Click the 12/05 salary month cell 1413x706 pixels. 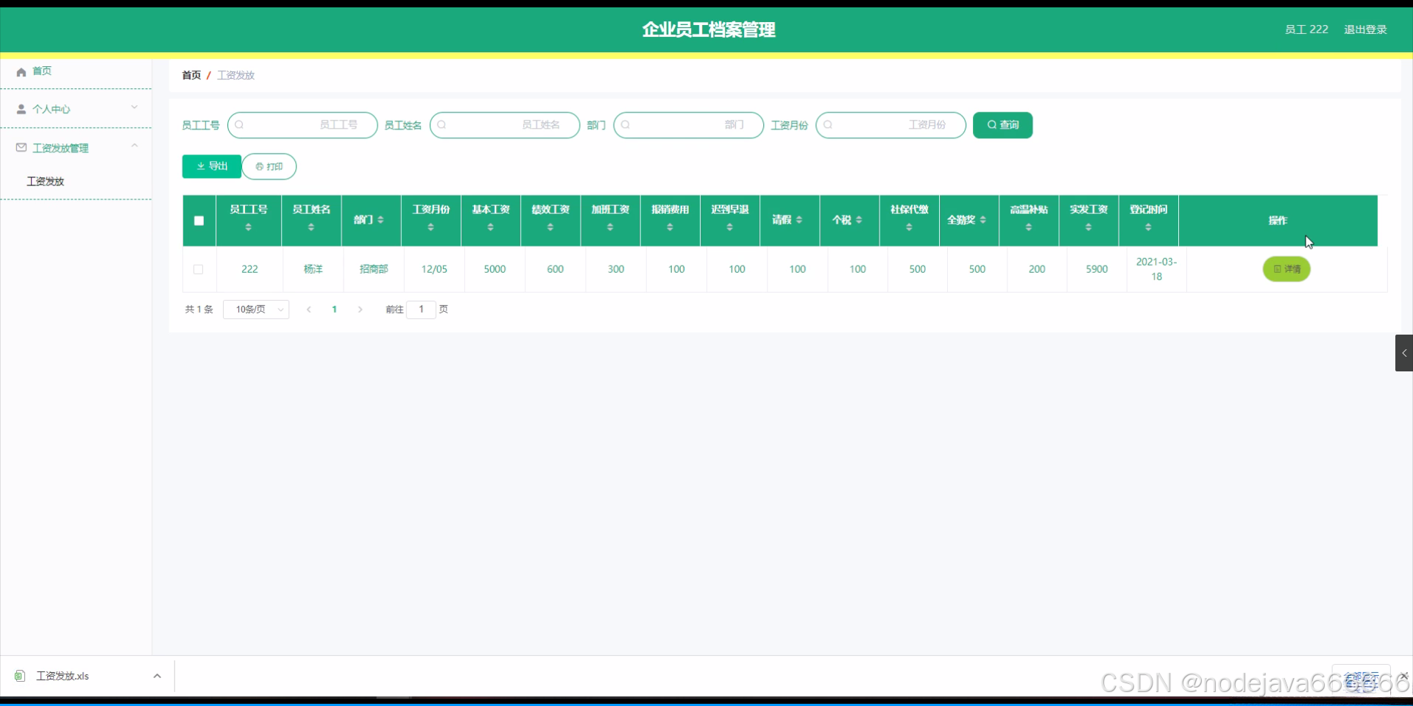[434, 269]
